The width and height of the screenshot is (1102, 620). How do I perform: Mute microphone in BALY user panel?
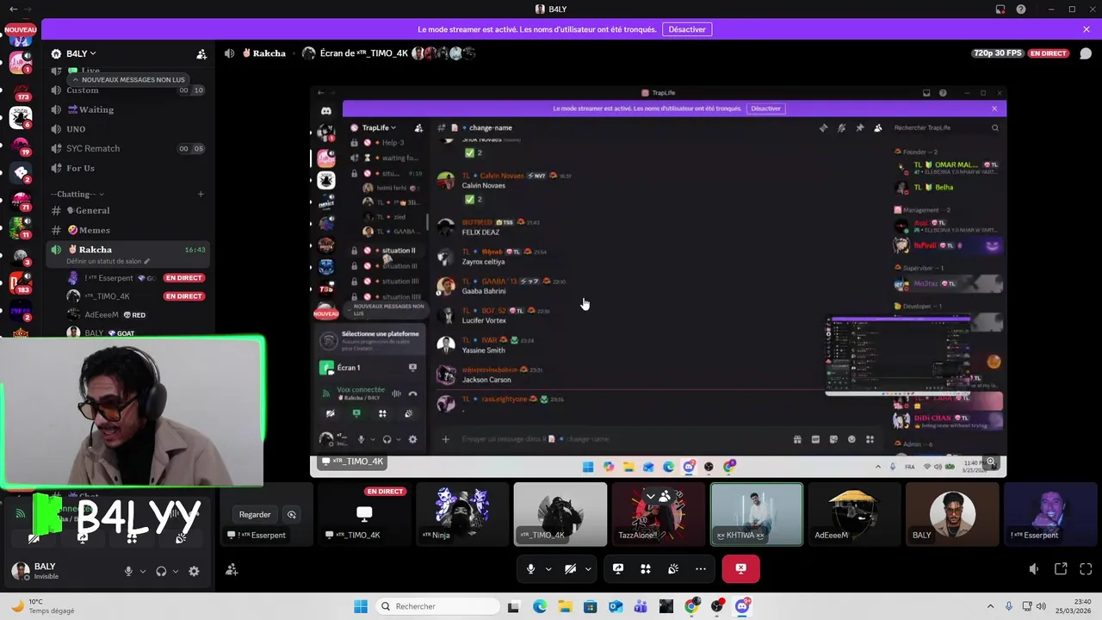point(128,571)
